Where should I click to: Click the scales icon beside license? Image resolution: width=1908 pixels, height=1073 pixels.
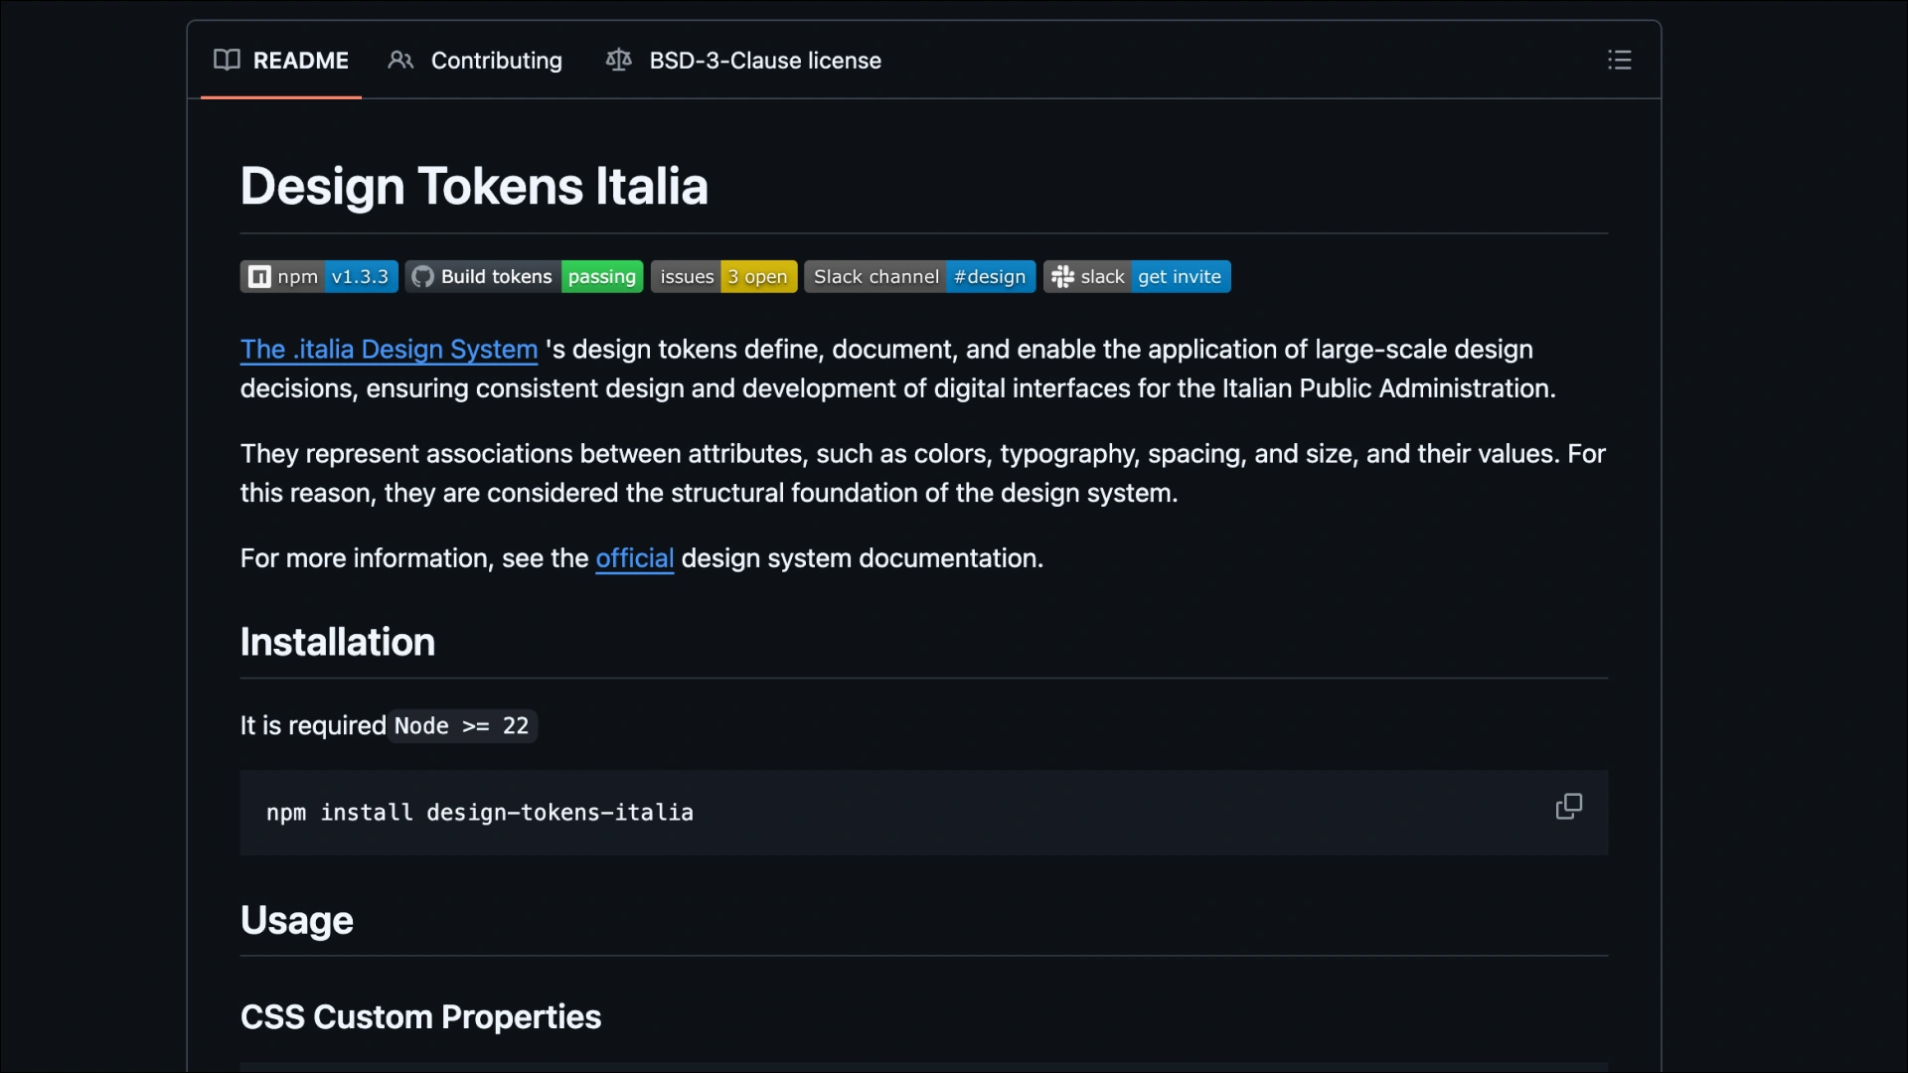click(x=618, y=61)
